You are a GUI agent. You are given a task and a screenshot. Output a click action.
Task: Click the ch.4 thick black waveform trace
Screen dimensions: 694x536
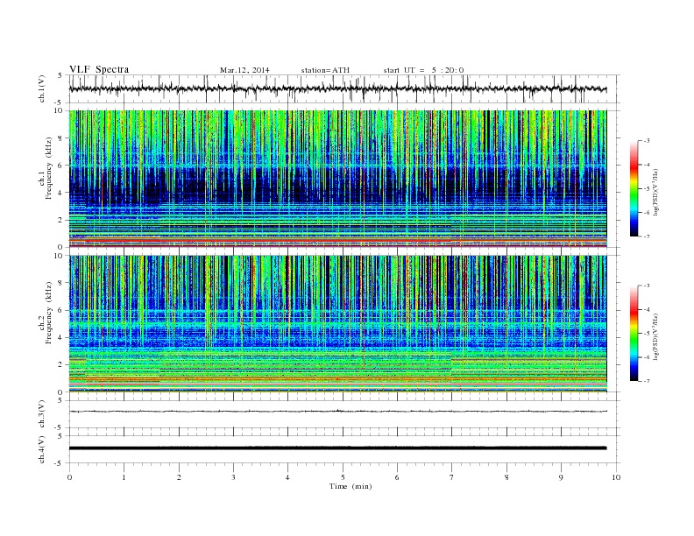click(x=337, y=448)
